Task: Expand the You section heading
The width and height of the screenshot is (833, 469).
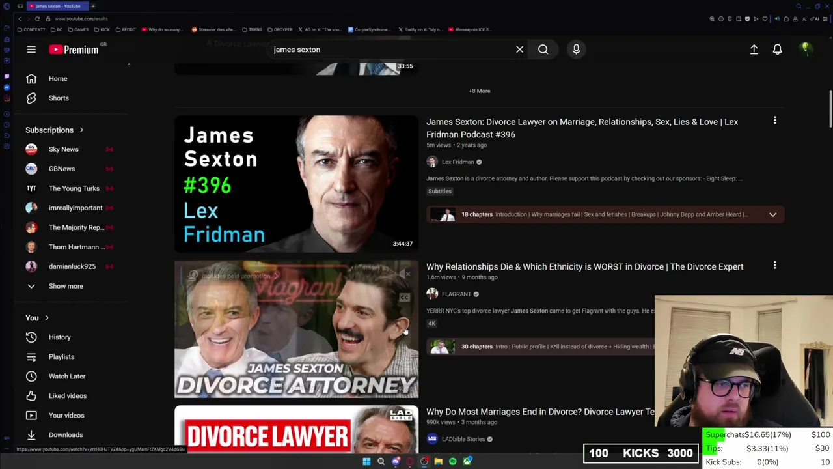Action: coord(37,318)
